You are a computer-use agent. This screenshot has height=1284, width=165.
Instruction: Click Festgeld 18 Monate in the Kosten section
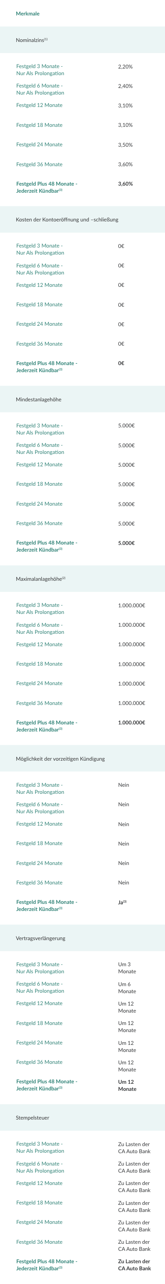(x=39, y=305)
